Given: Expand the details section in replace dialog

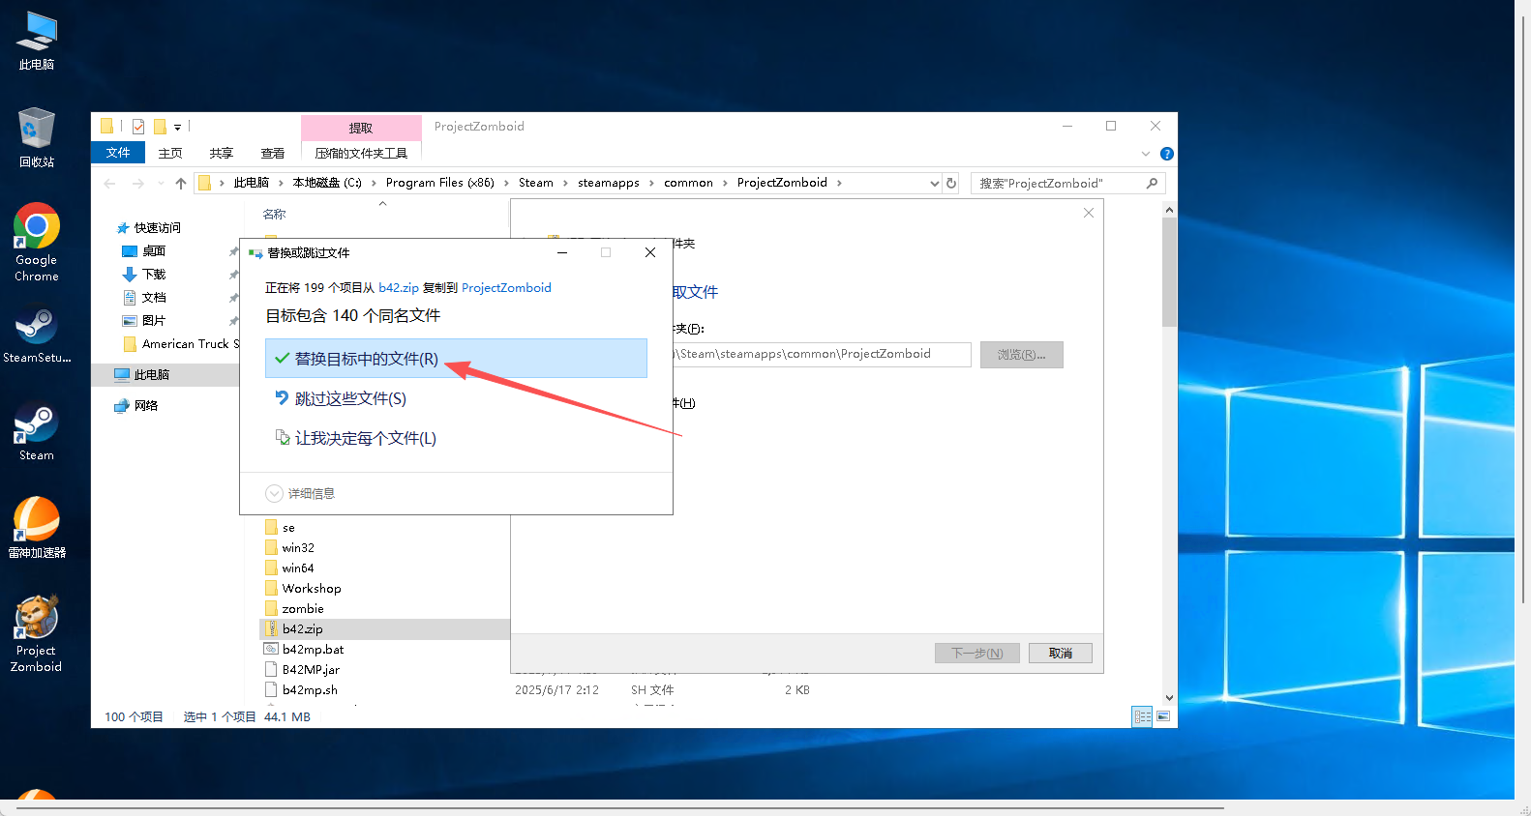Looking at the screenshot, I should [x=274, y=494].
